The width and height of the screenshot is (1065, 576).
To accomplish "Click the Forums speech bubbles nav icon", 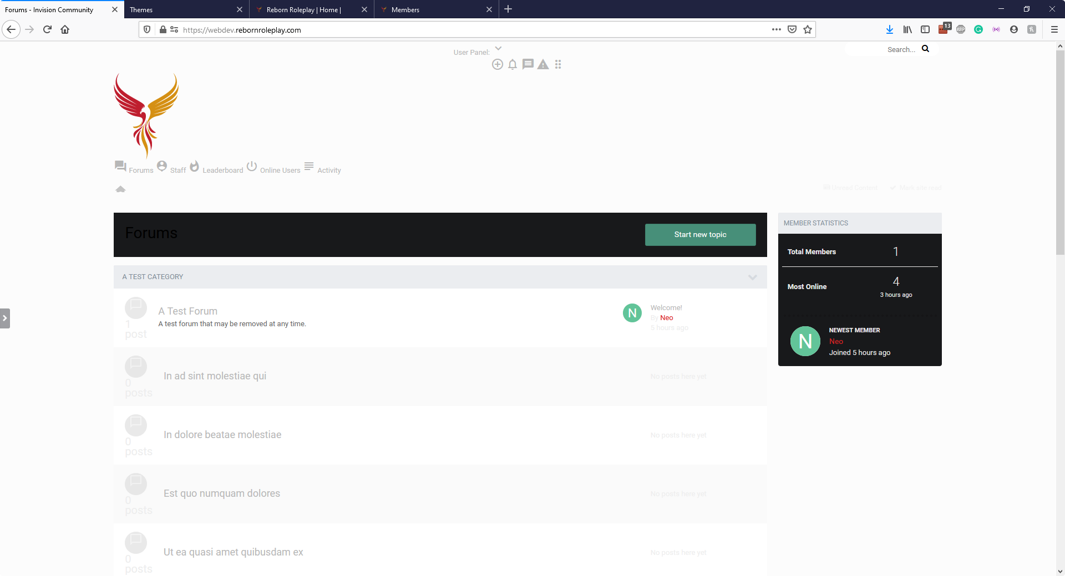I will tap(120, 166).
